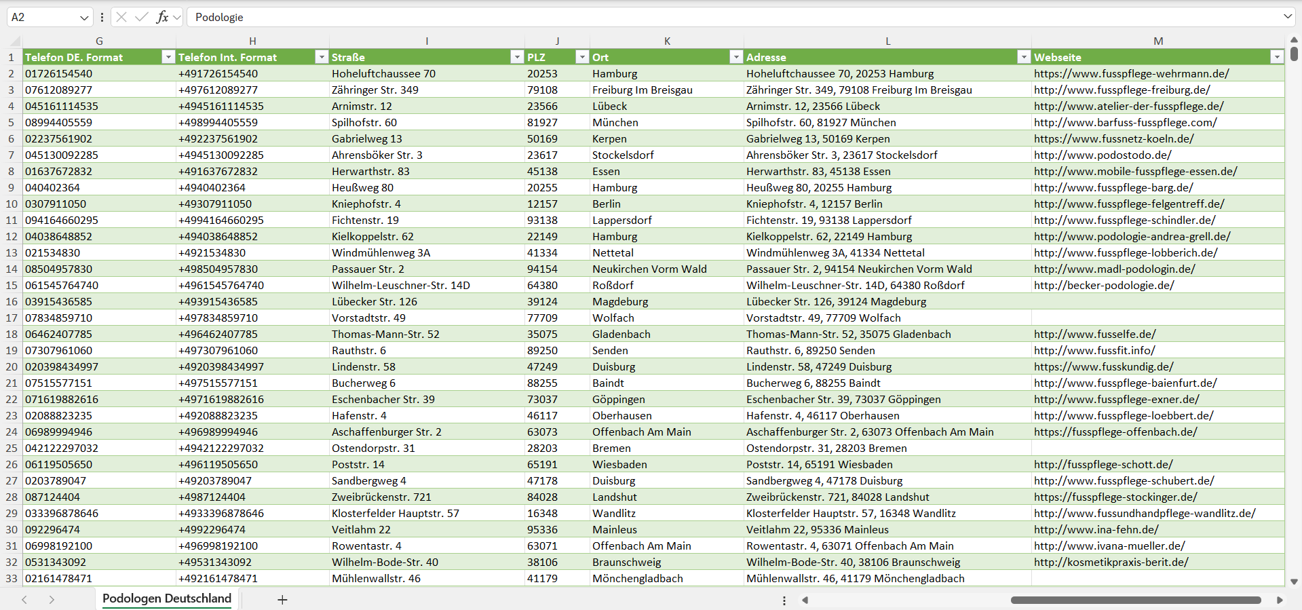
Task: Open the fusspflege-wehrmann.de link
Action: tap(1131, 73)
